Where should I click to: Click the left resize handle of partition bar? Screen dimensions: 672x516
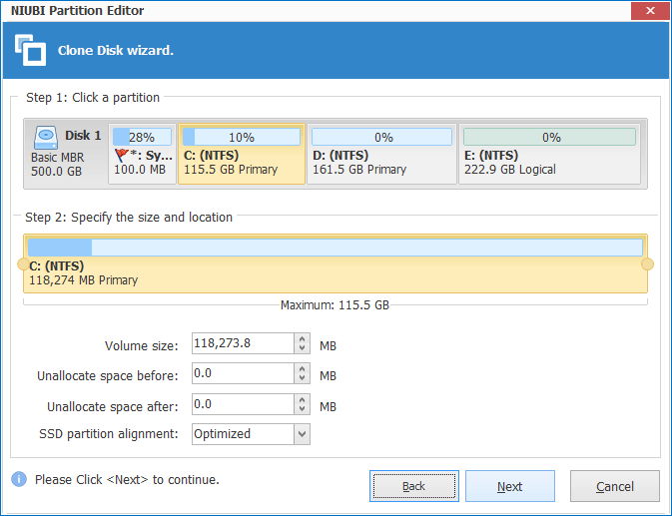click(23, 264)
